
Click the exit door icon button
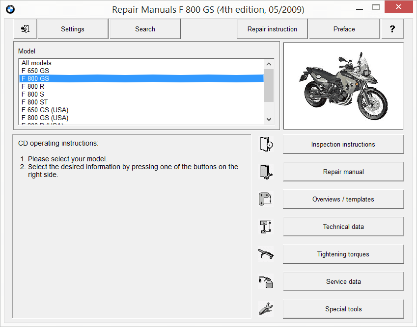pyautogui.click(x=25, y=29)
